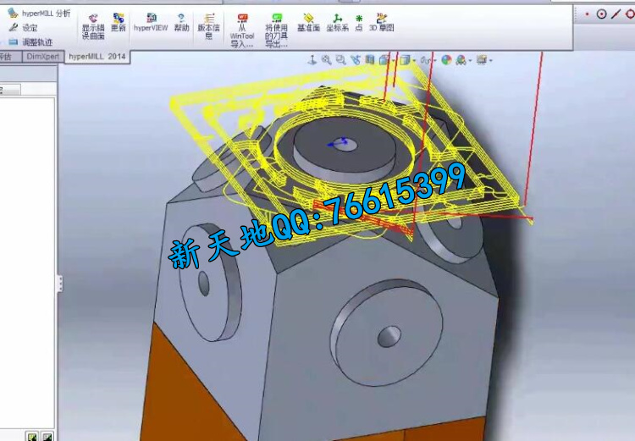Open the 帮助 help icon
The image size is (635, 441).
(181, 22)
